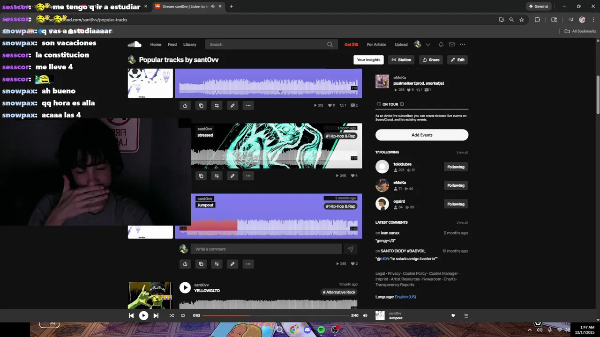This screenshot has height=337, width=600.
Task: Open Spotify from the taskbar
Action: point(321,330)
